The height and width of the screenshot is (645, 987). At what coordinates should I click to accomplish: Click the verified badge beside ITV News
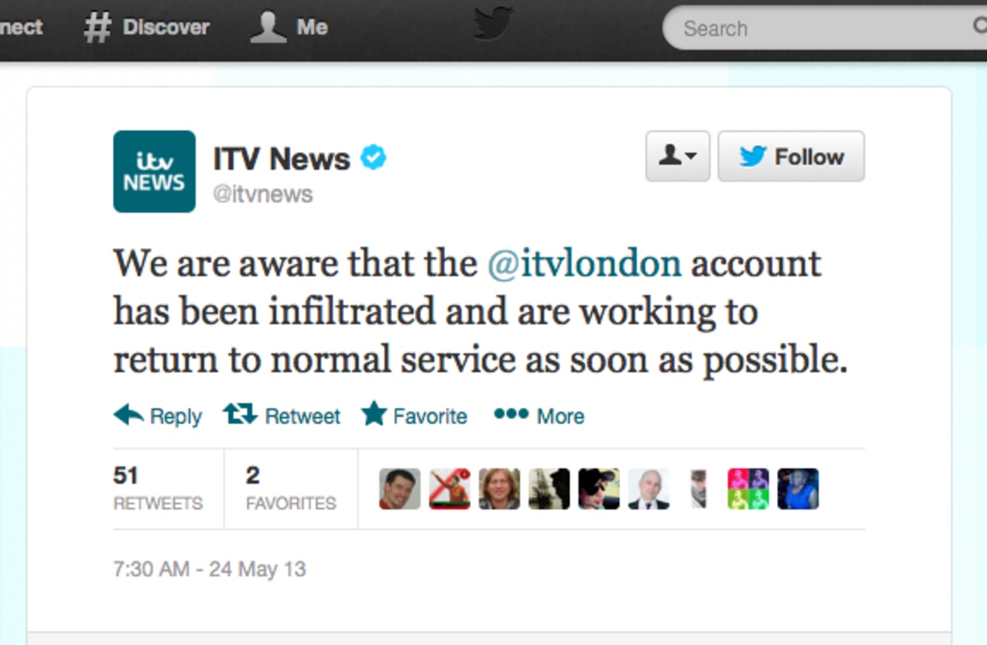374,158
